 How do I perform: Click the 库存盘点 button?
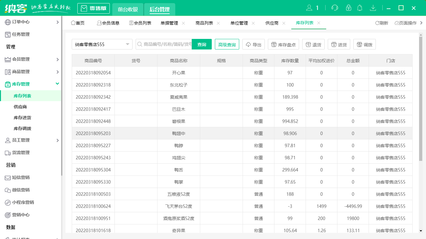[283, 45]
